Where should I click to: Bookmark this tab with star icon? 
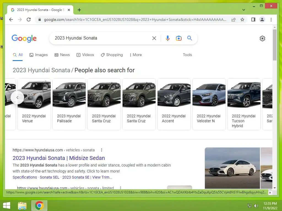coord(242,20)
